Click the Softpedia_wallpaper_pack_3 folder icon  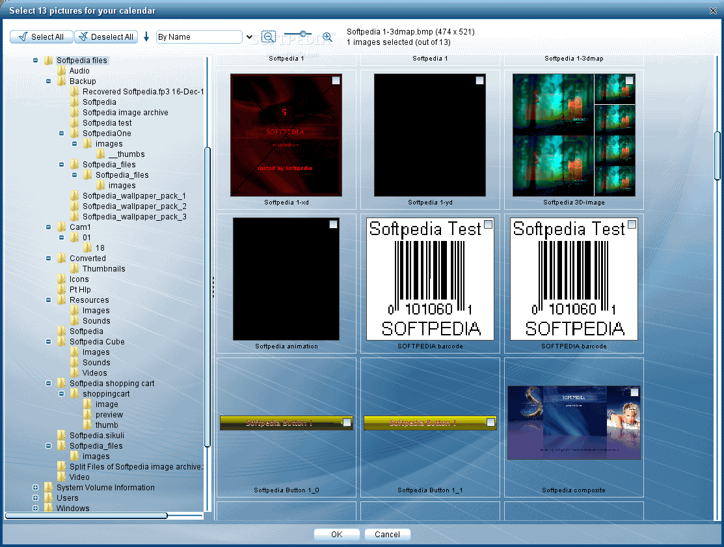click(x=74, y=216)
